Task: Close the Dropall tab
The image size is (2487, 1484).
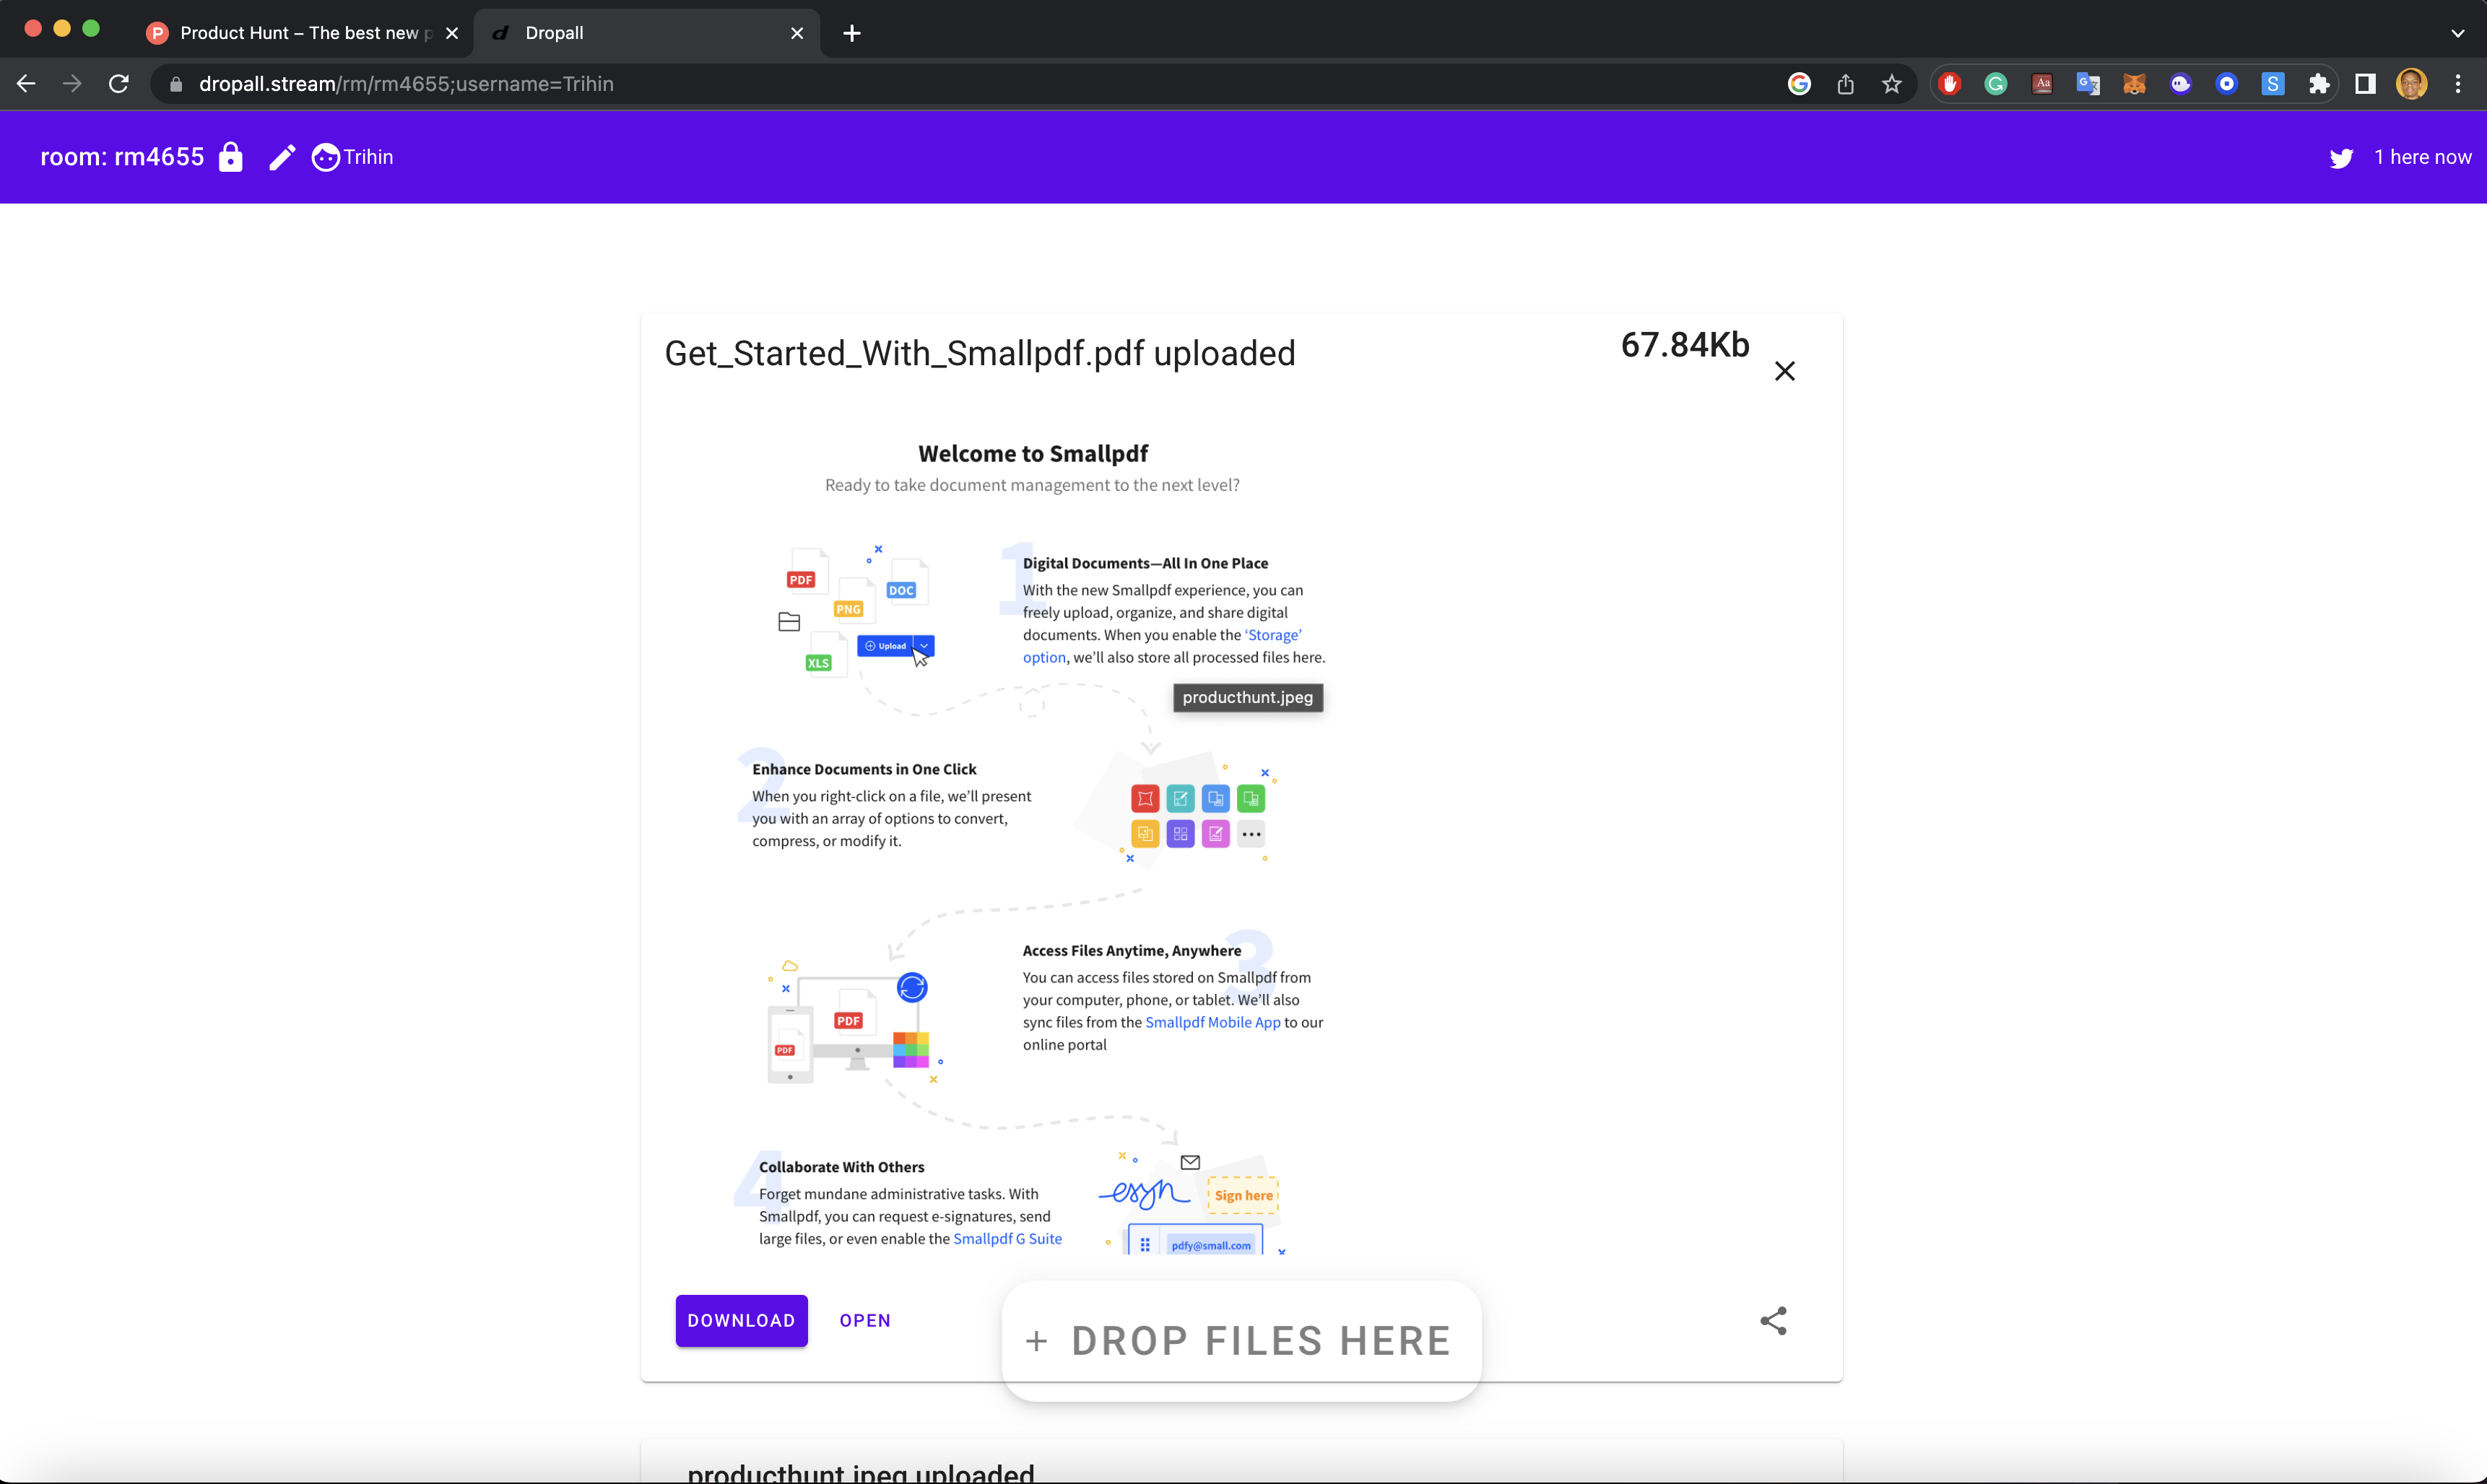Action: (797, 33)
